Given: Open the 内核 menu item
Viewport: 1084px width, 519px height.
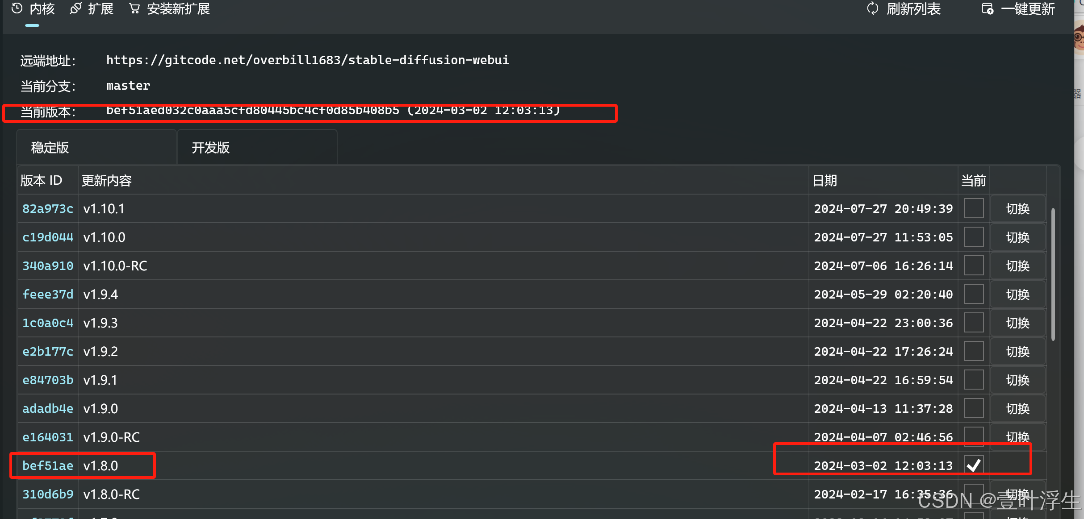Looking at the screenshot, I should click(x=42, y=8).
